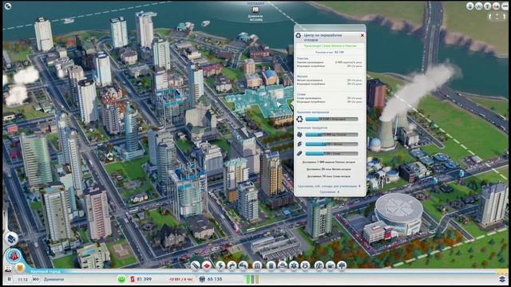Click the panel's green status line
511x287 pixels.
tap(330, 46)
